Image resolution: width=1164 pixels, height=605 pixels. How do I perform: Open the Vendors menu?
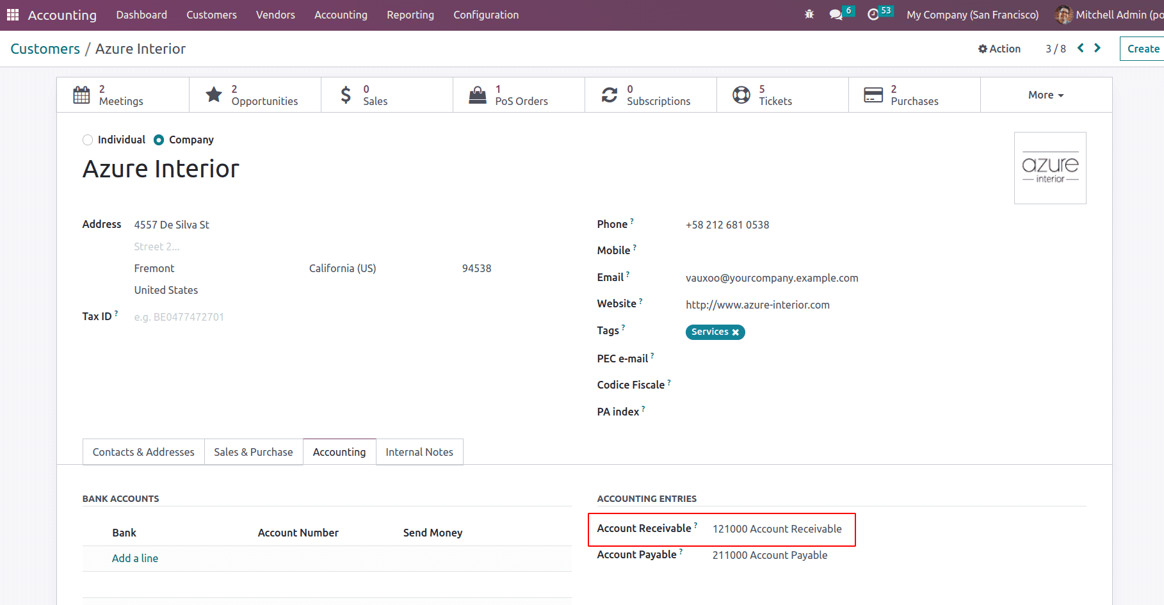point(275,15)
